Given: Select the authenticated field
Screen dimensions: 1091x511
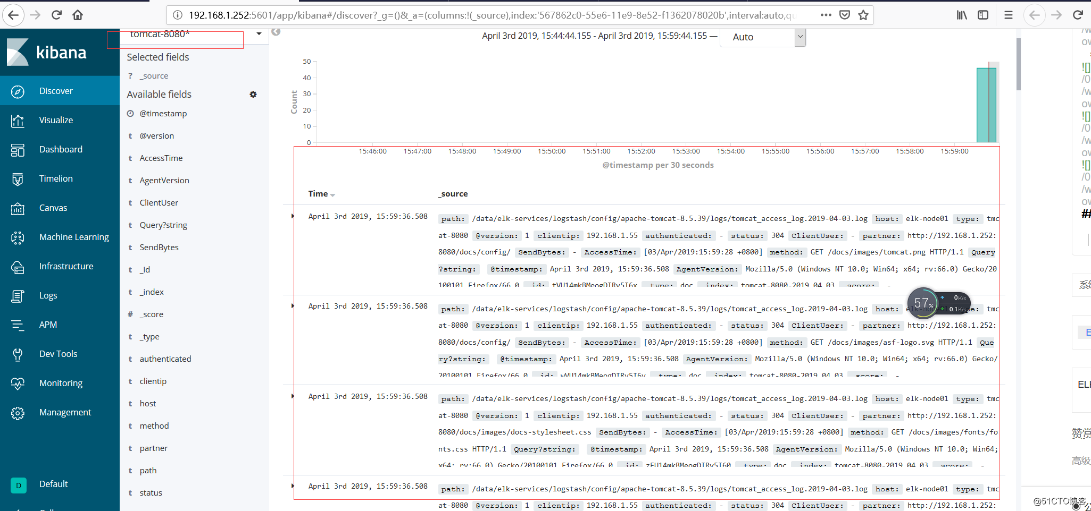Looking at the screenshot, I should 165,359.
